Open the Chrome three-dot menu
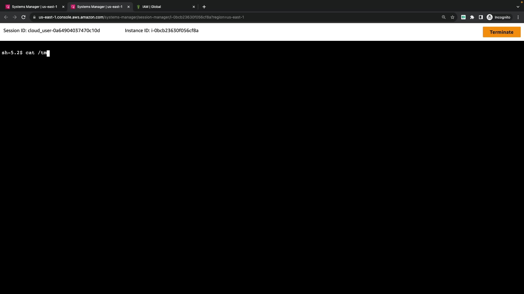This screenshot has height=294, width=524. [518, 17]
